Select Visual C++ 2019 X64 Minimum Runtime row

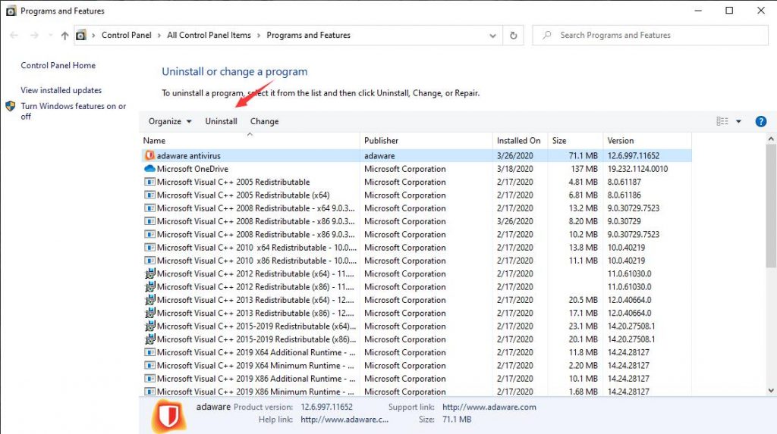[x=417, y=365]
